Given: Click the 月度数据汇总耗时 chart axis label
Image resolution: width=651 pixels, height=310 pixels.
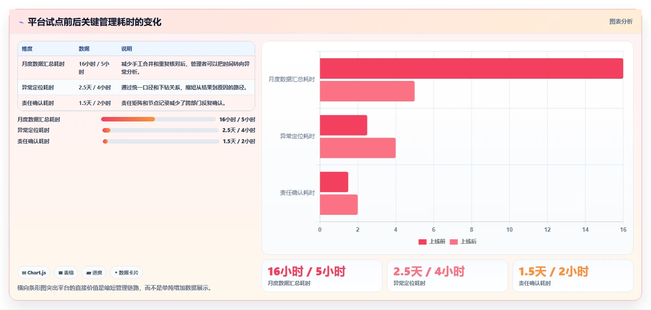Looking at the screenshot, I should [292, 80].
